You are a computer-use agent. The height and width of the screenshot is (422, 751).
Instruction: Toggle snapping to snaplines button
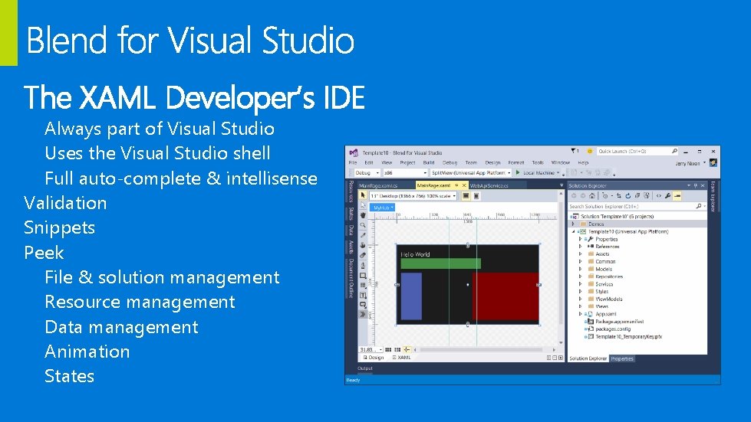pyautogui.click(x=407, y=350)
